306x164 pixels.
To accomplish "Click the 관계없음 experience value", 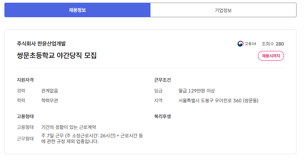I will point(50,90).
